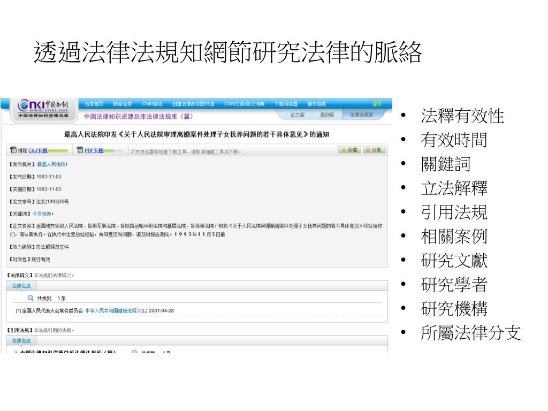This screenshot has height=411, width=548.
Task: Click the document icon beside 推荐 CAJ下载
Action: point(13,150)
